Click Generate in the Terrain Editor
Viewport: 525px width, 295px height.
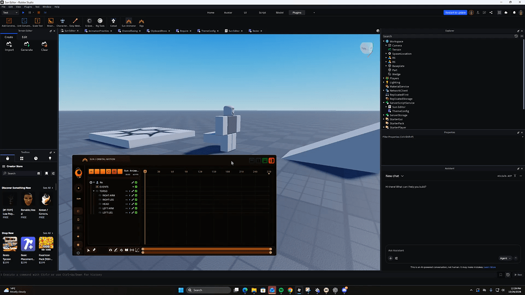27,46
